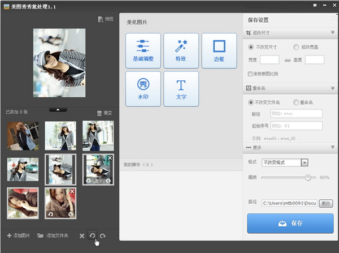Open the 特效 effects magic wand tool
The image size is (339, 253).
[181, 50]
